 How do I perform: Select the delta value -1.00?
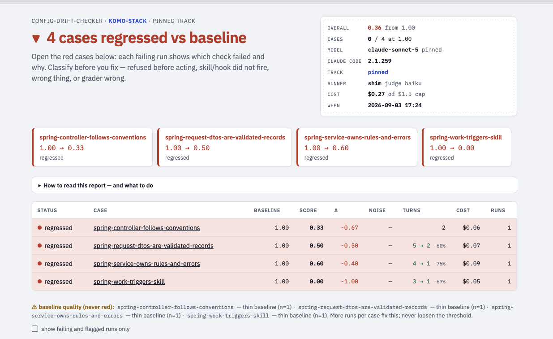[350, 282]
